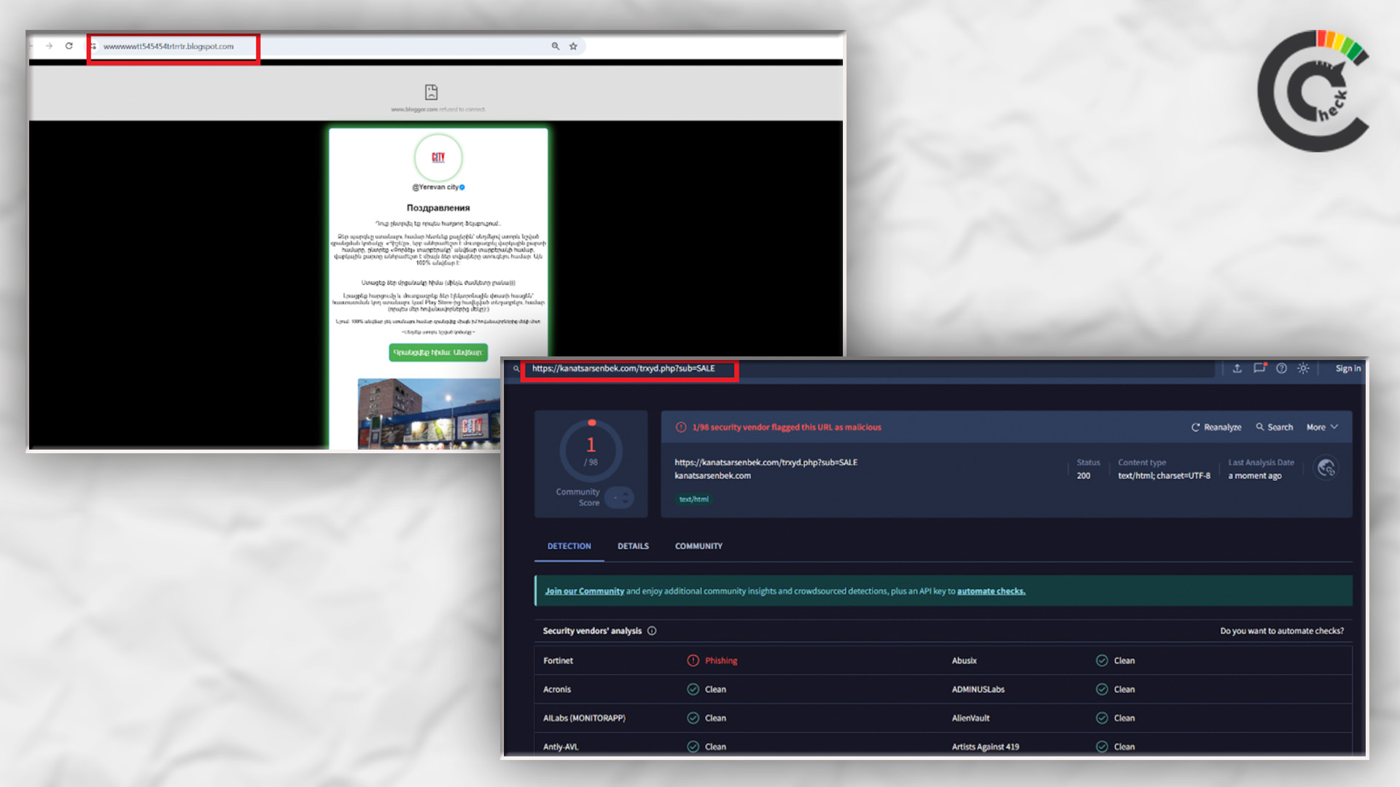Open the automate checks link
Screen dimensions: 1400x787
pos(991,592)
